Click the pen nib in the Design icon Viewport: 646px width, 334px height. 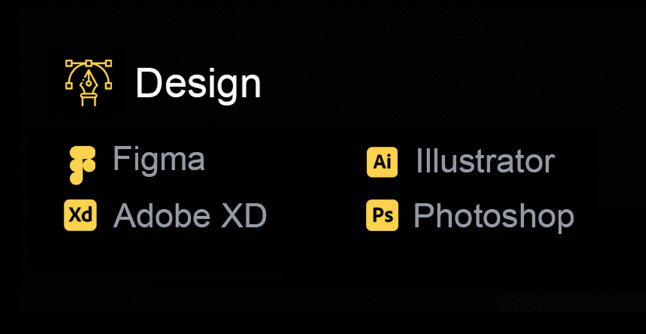89,82
